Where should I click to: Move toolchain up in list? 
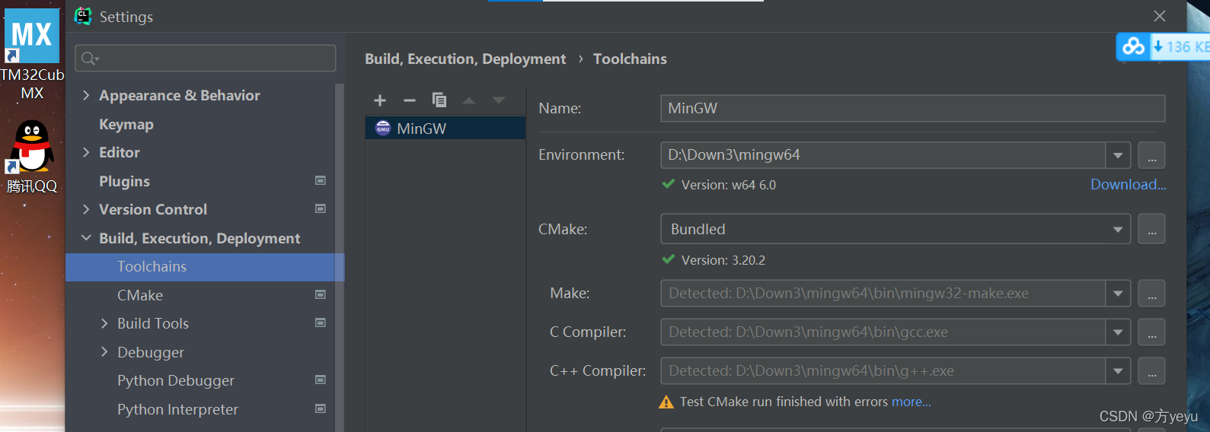click(469, 100)
